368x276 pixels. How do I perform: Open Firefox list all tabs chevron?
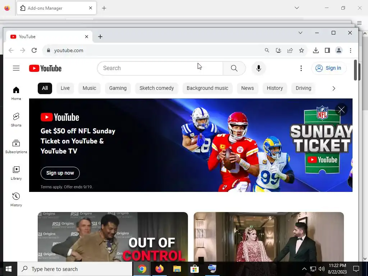pos(297,8)
